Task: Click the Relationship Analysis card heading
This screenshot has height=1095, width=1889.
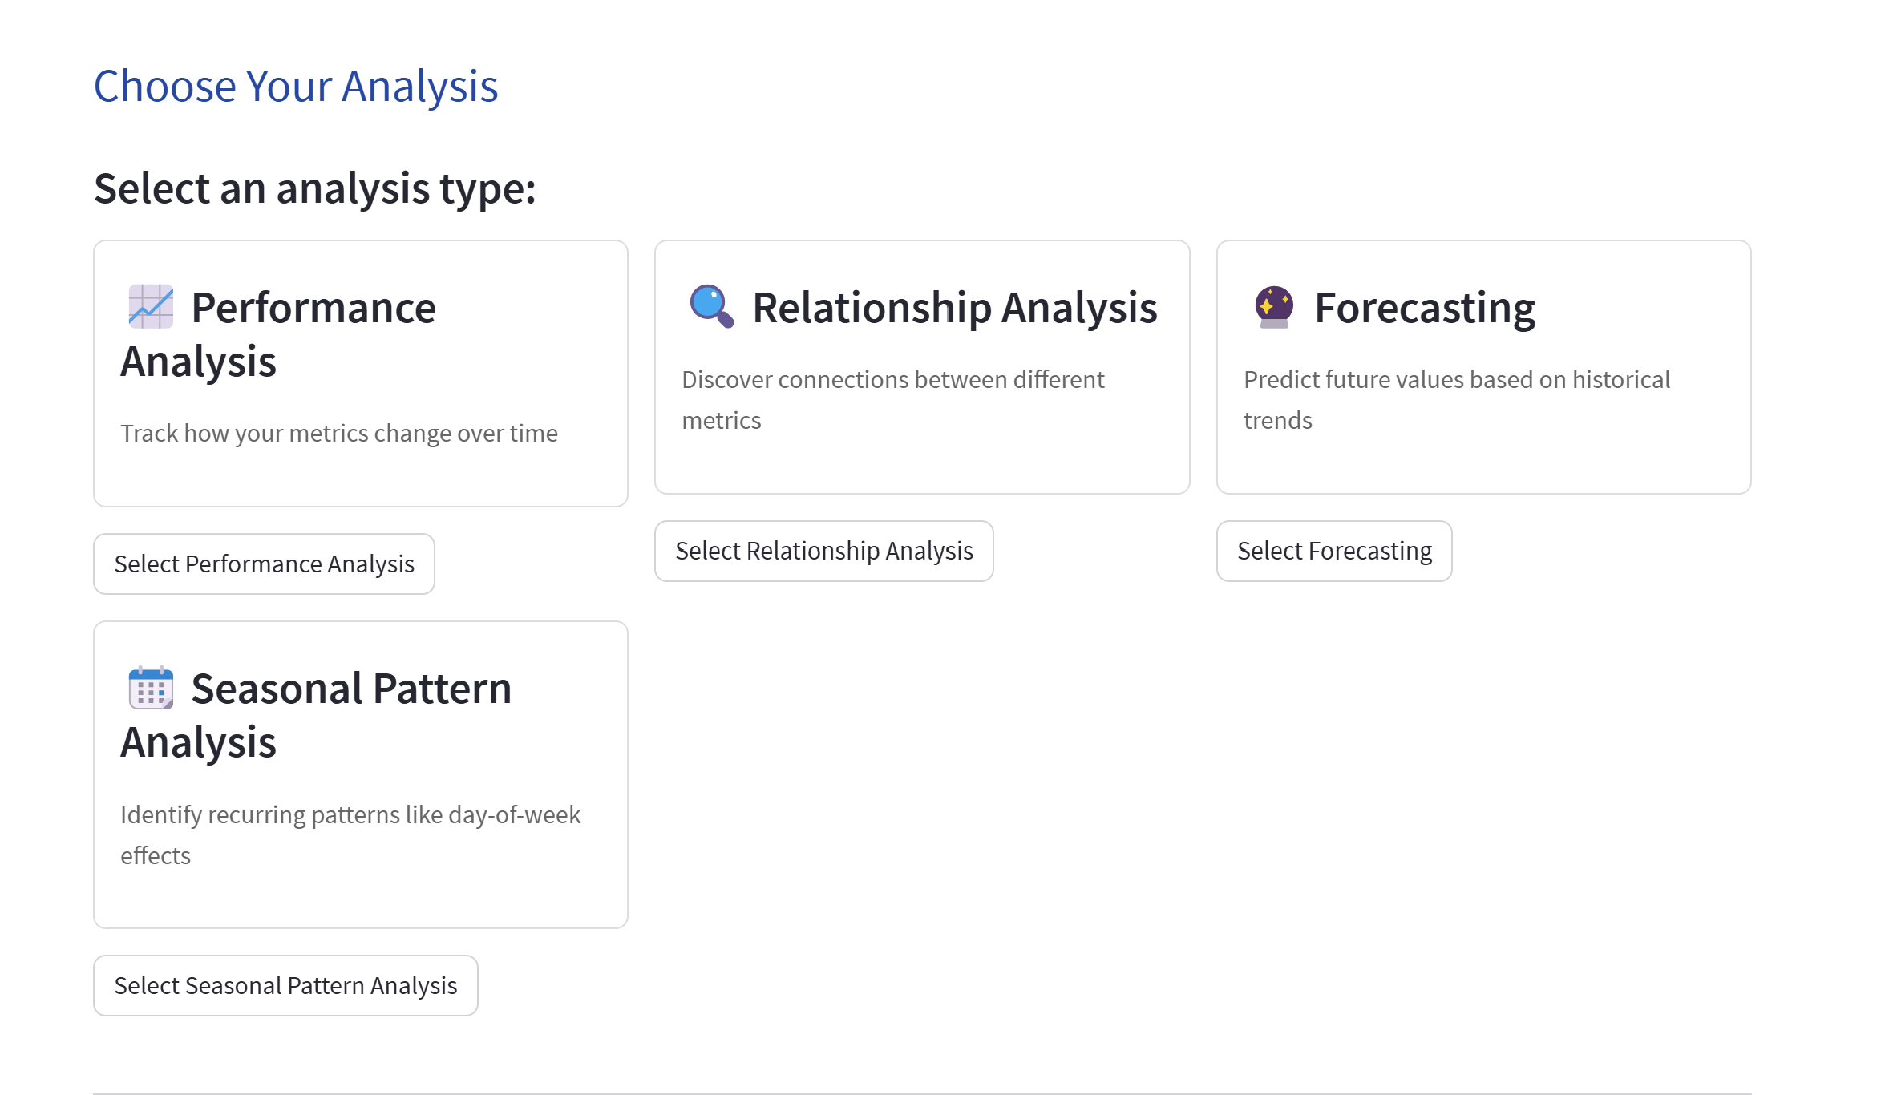Action: (954, 309)
